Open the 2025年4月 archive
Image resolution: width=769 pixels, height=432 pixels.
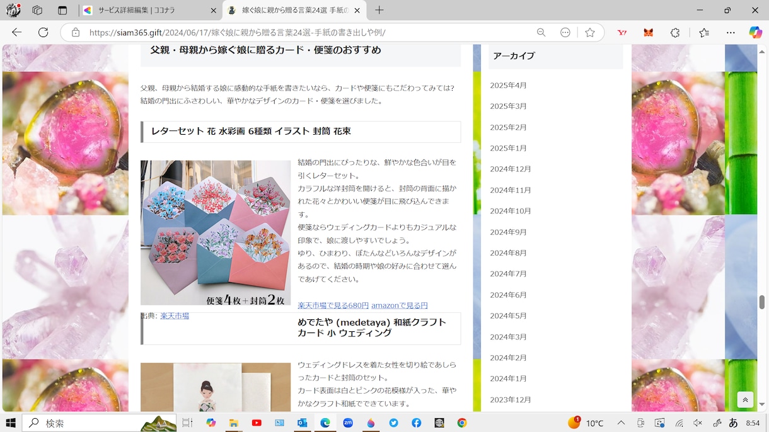(x=508, y=85)
